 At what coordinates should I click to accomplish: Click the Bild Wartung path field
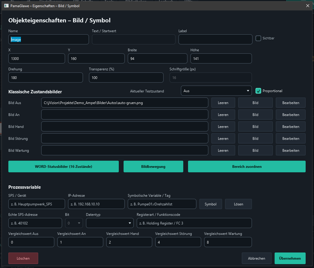pyautogui.click(x=124, y=151)
